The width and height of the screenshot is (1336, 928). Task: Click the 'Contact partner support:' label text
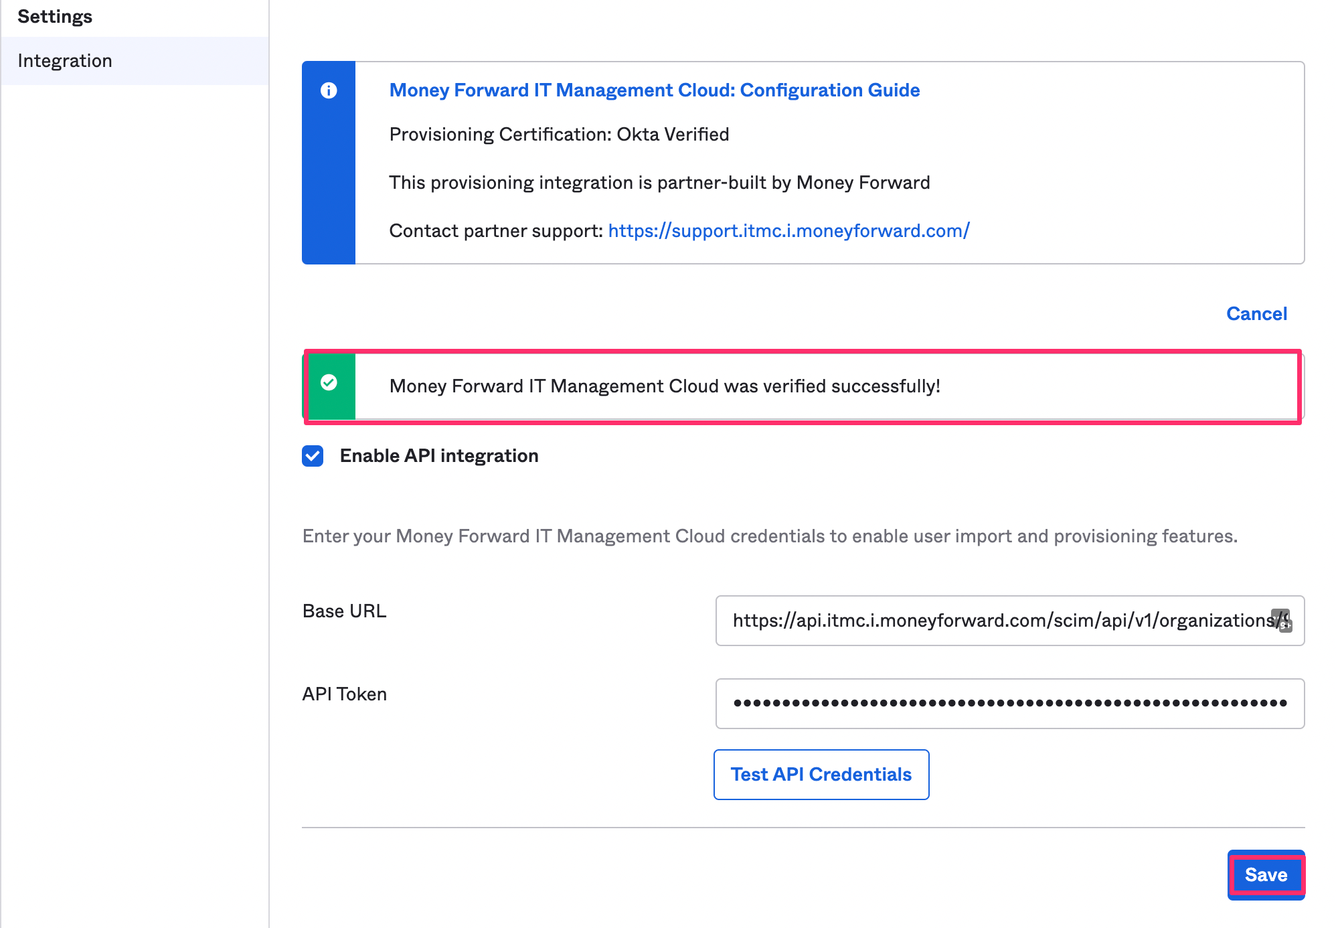coord(496,231)
